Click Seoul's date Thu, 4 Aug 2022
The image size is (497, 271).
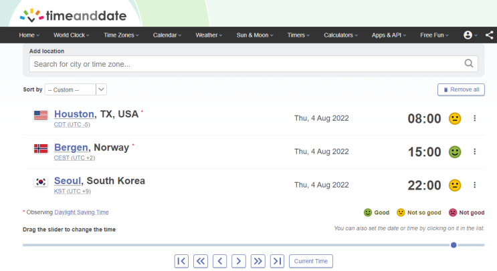[x=321, y=185]
